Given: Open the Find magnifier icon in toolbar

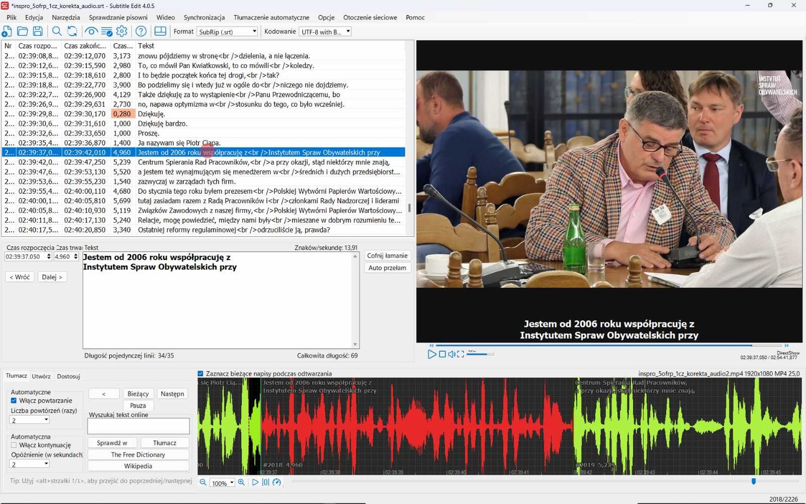Looking at the screenshot, I should point(57,31).
